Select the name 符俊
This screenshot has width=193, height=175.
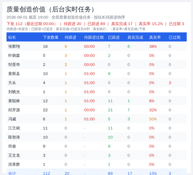click(x=12, y=146)
